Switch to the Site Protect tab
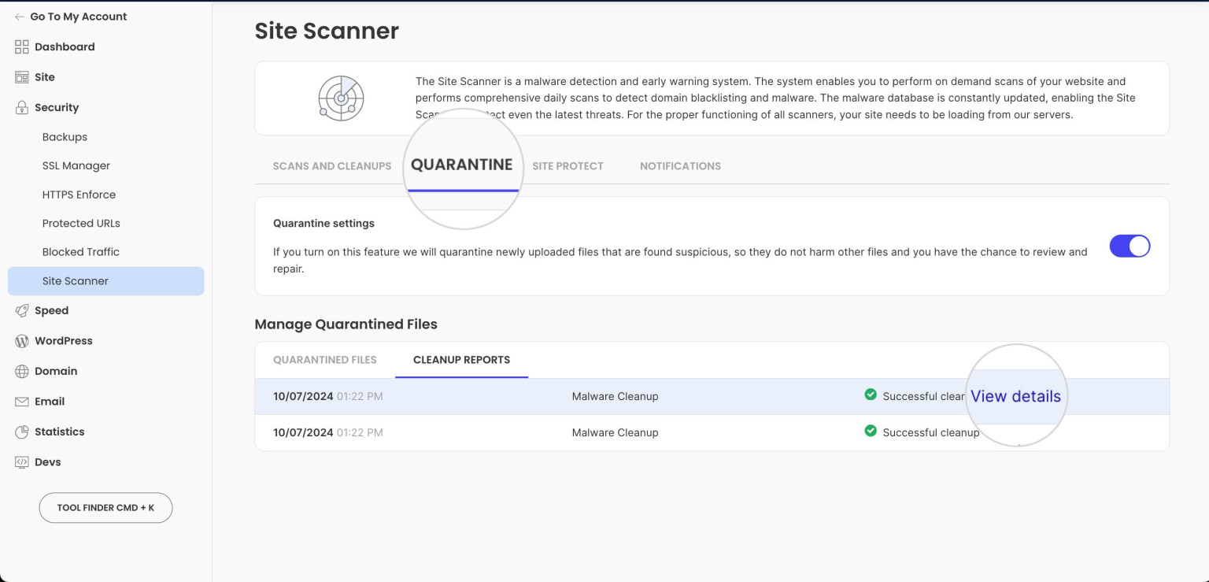This screenshot has height=582, width=1209. point(568,166)
